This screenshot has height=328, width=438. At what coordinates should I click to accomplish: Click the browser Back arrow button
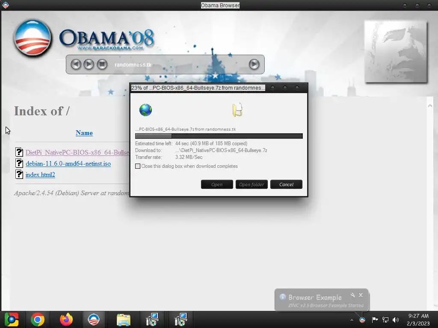point(76,64)
